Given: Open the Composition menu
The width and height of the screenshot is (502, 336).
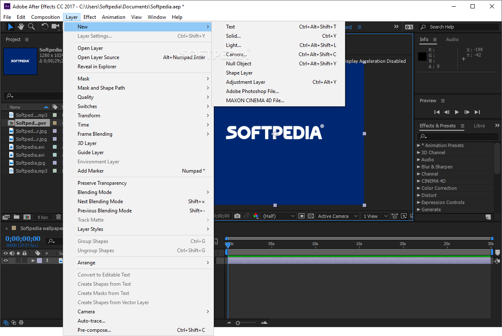Looking at the screenshot, I should click(x=45, y=17).
